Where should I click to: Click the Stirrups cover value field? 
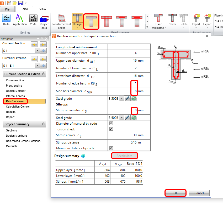[123, 135]
